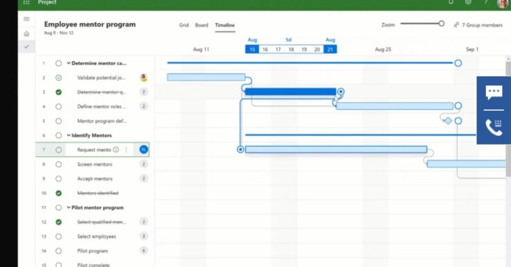Click assignee badge for Select qualified mentors

point(143,222)
